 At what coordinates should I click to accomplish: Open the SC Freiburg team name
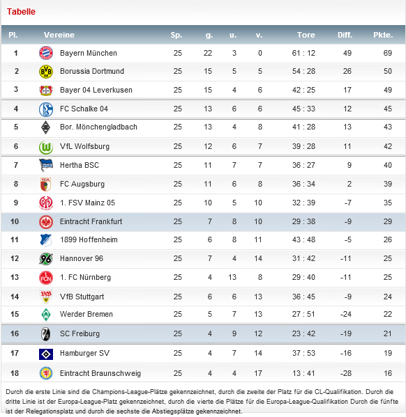pyautogui.click(x=80, y=333)
